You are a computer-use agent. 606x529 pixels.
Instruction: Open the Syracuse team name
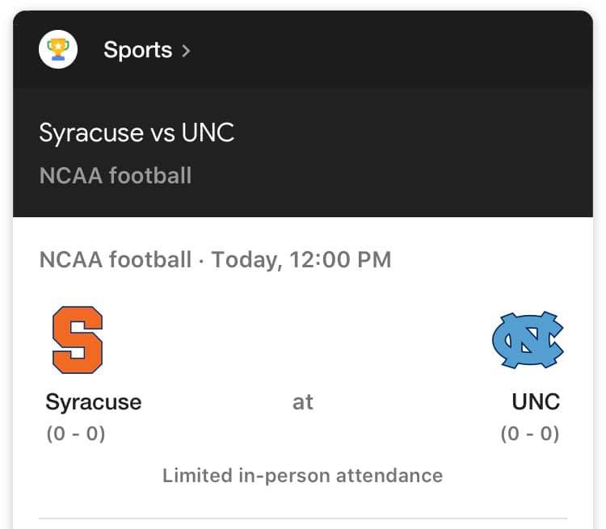[93, 401]
